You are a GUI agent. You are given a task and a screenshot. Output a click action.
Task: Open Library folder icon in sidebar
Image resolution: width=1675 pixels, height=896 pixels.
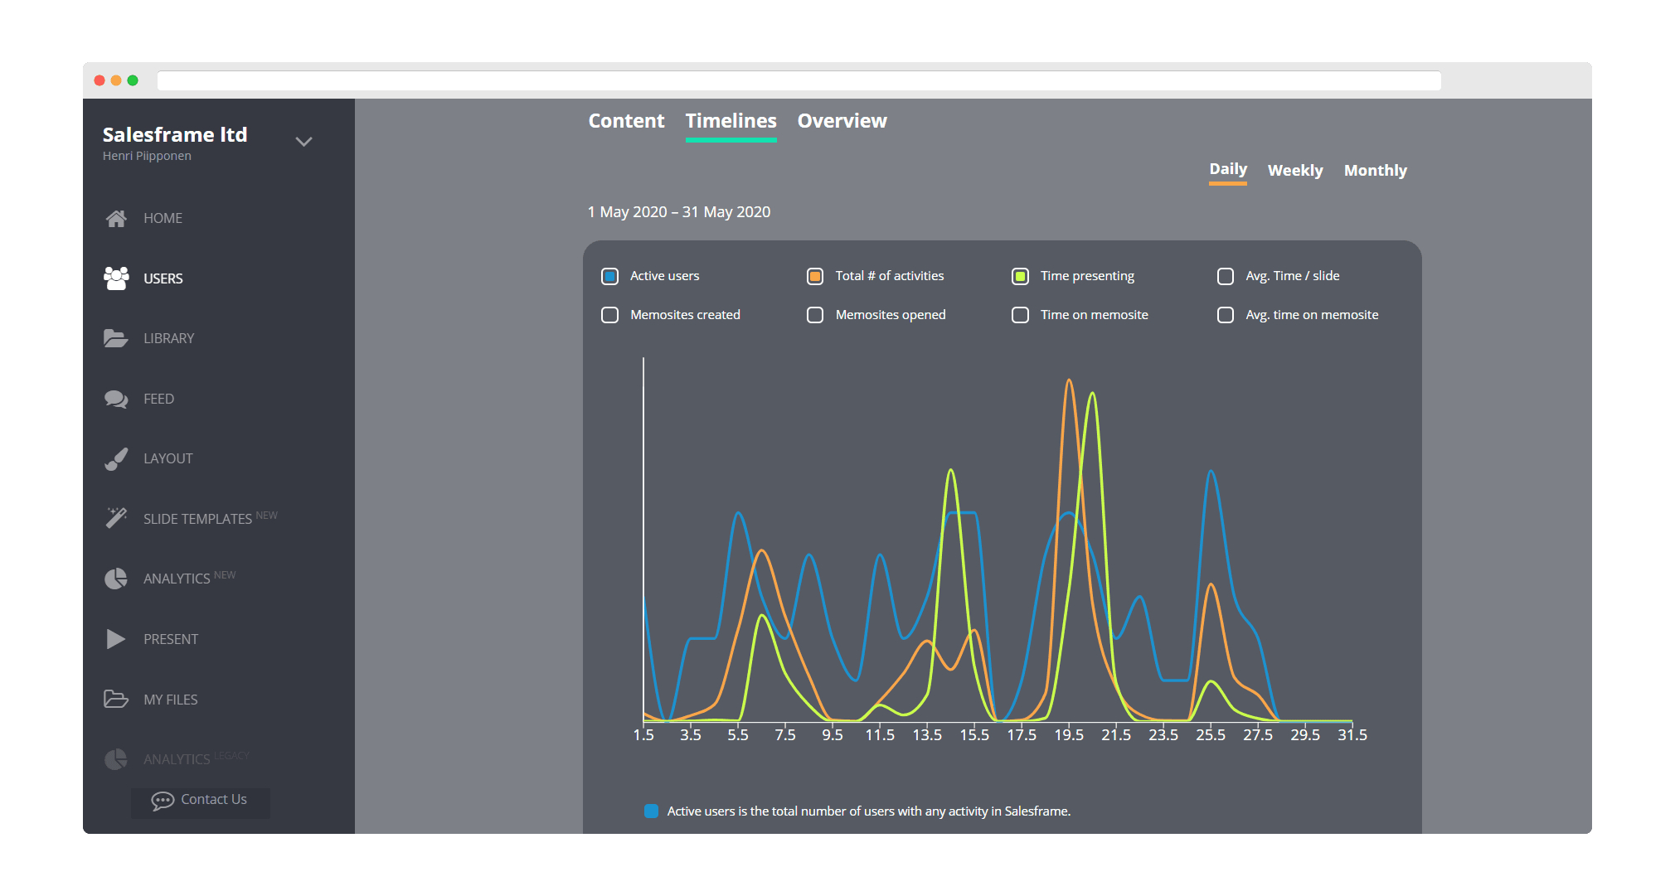[x=116, y=338]
